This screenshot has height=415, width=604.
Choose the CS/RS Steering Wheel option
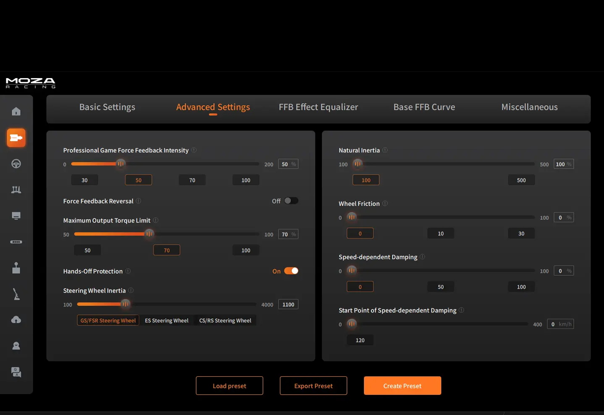(225, 320)
